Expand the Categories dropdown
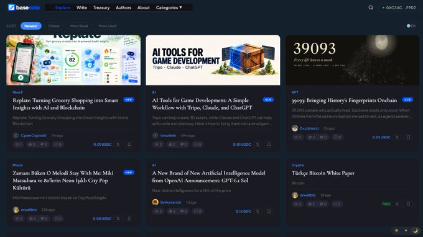The height and width of the screenshot is (237, 423). pyautogui.click(x=169, y=7)
